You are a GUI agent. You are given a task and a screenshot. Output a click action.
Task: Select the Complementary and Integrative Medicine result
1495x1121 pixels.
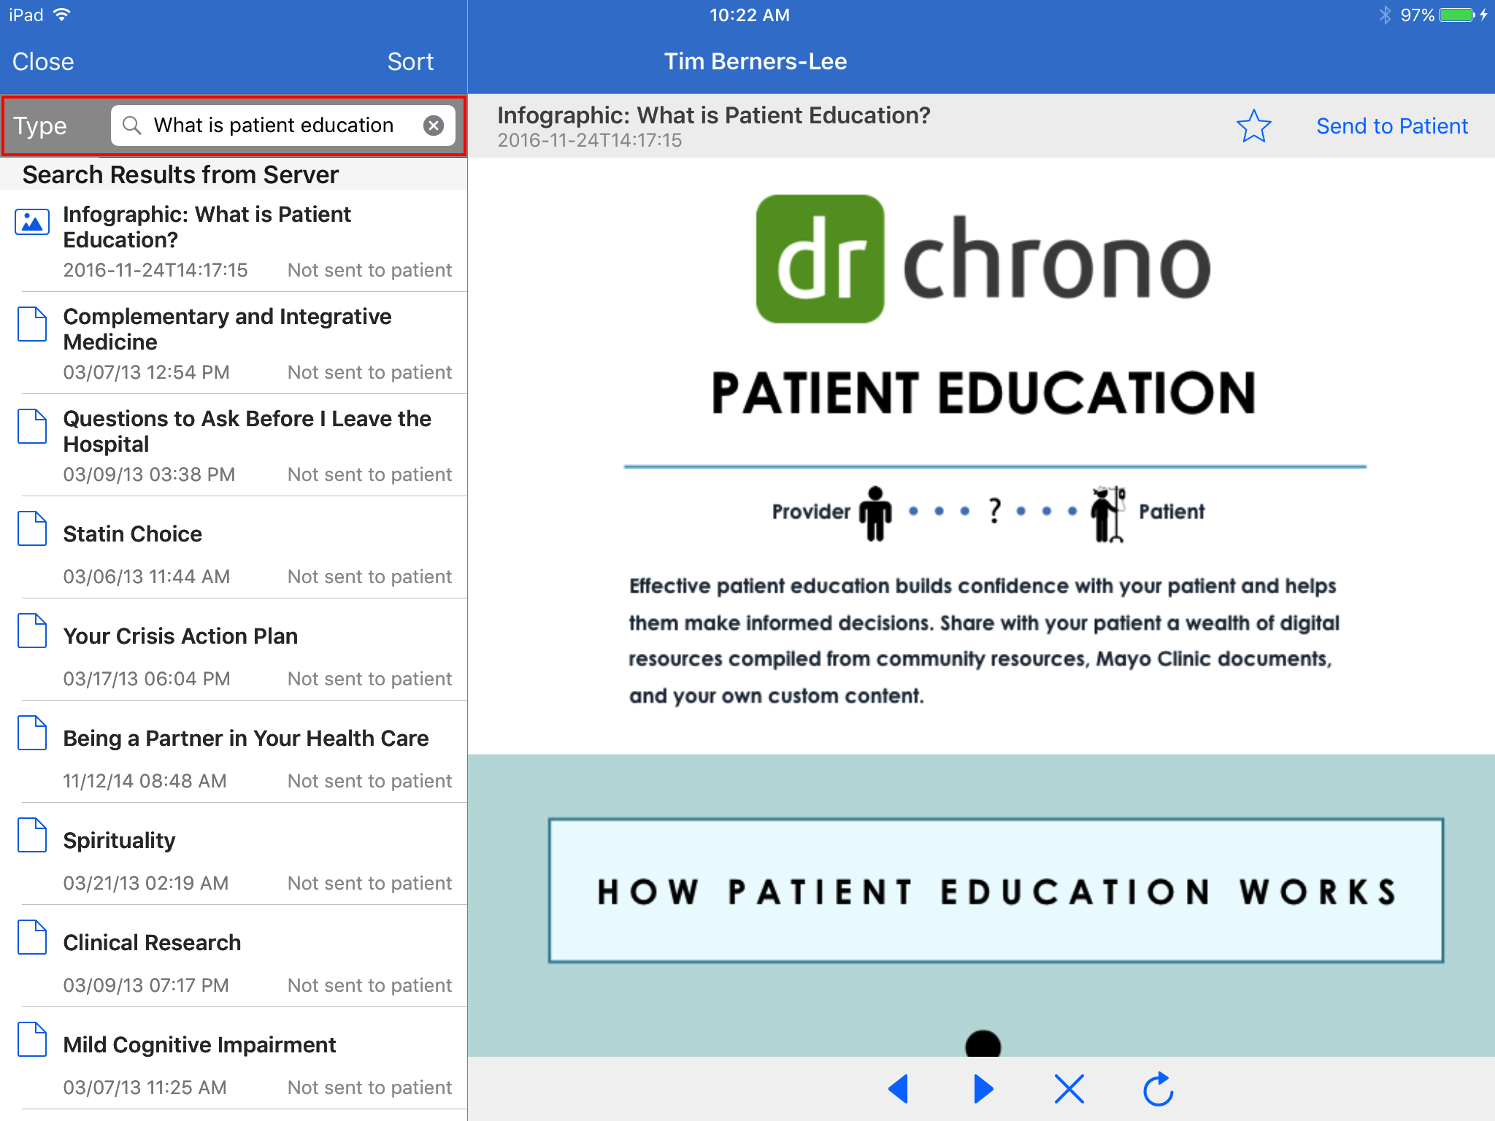[x=227, y=329]
